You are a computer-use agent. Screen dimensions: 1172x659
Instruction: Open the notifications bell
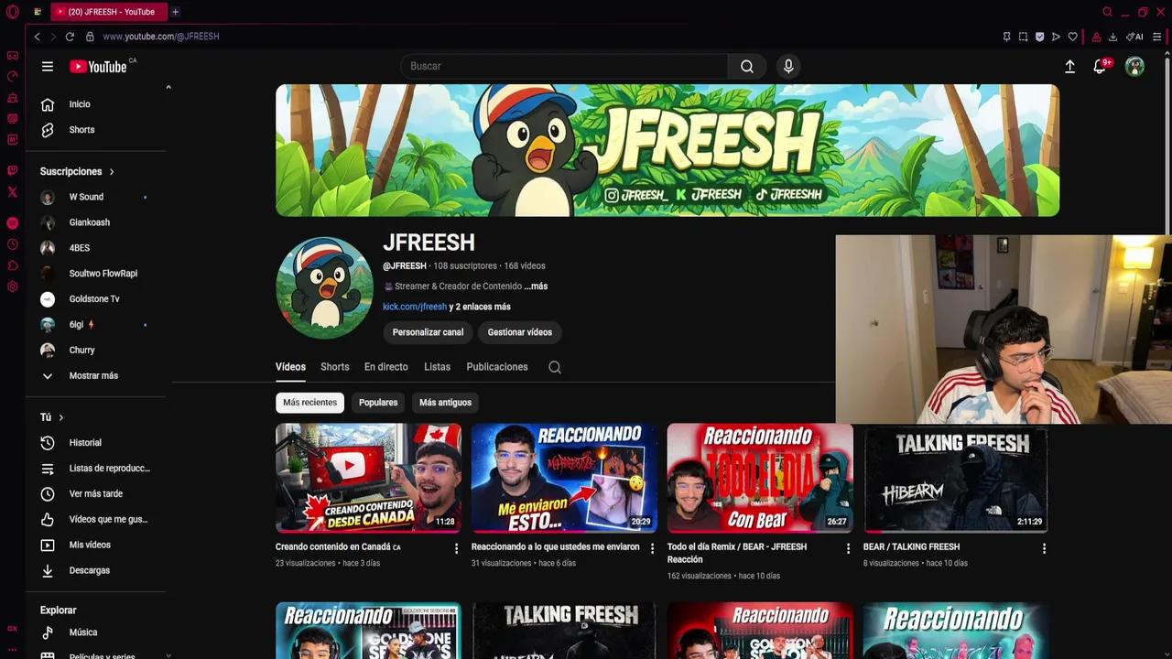[1100, 66]
